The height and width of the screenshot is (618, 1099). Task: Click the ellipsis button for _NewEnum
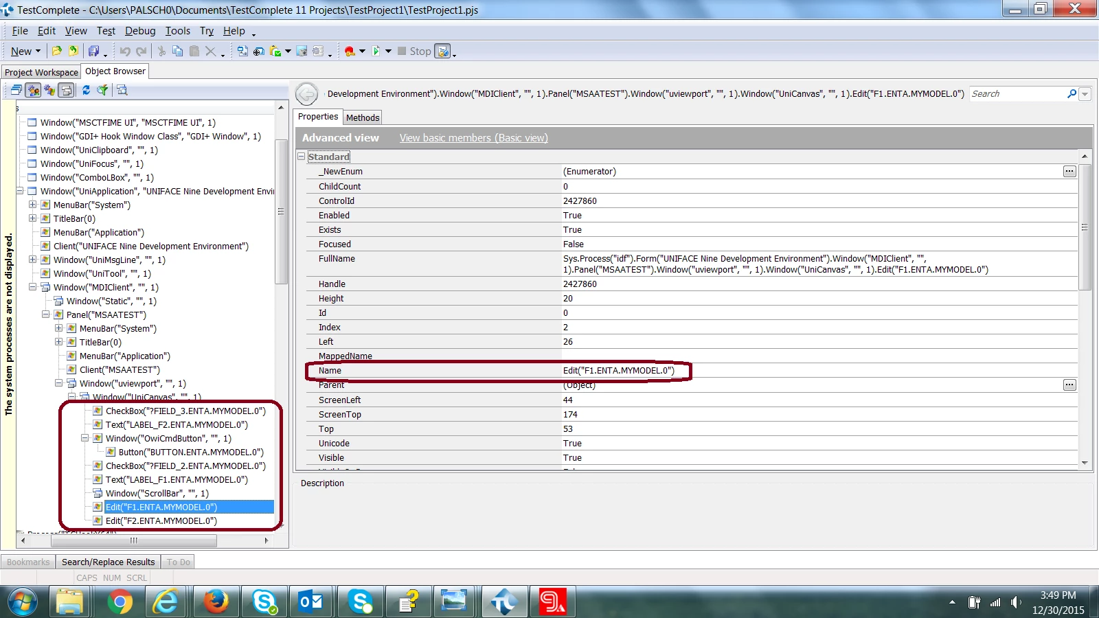tap(1069, 171)
